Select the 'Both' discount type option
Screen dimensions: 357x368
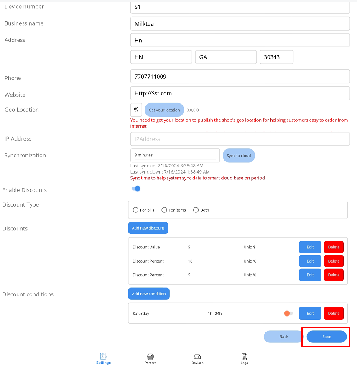click(x=196, y=210)
